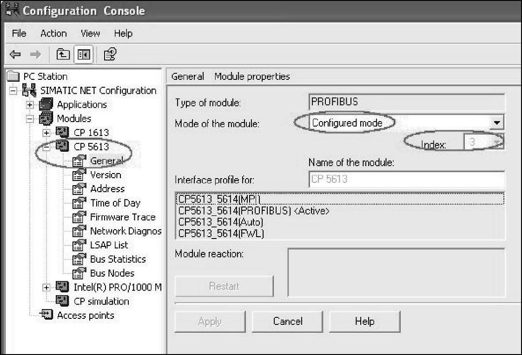The width and height of the screenshot is (522, 355).
Task: Click the Properties help toolbar icon
Action: click(x=110, y=55)
